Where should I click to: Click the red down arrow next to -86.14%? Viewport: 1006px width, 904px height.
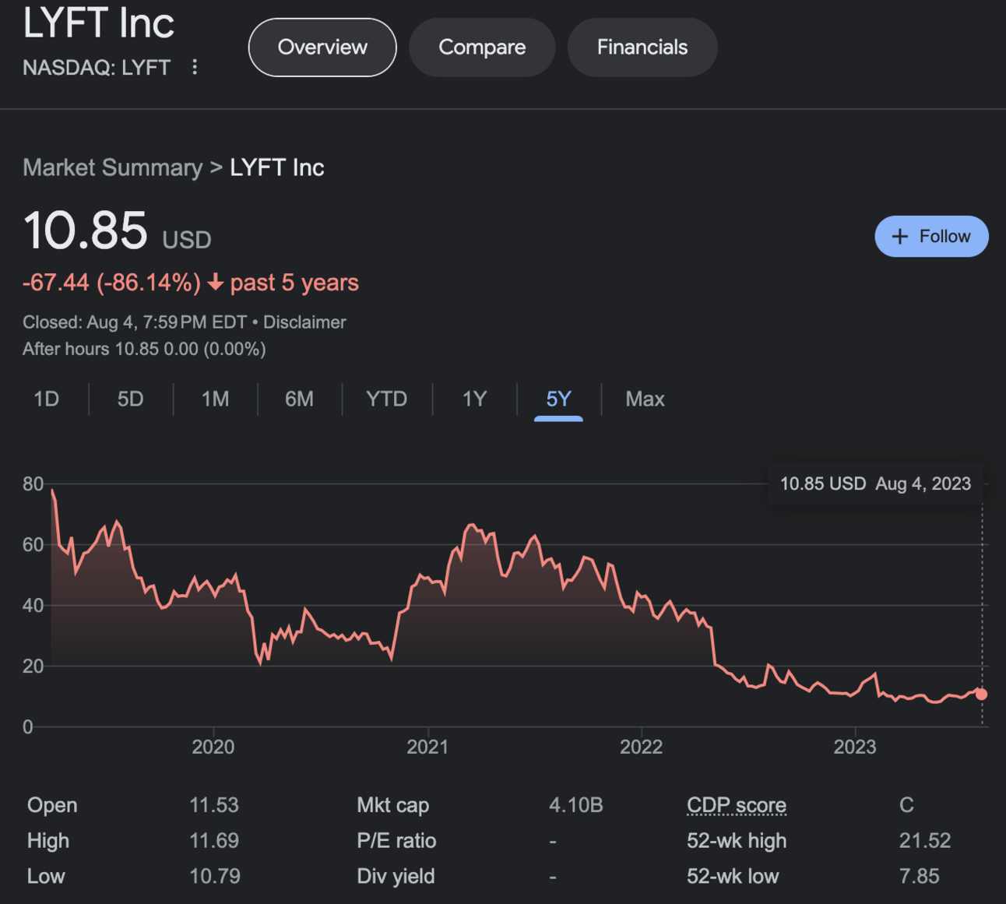[216, 283]
